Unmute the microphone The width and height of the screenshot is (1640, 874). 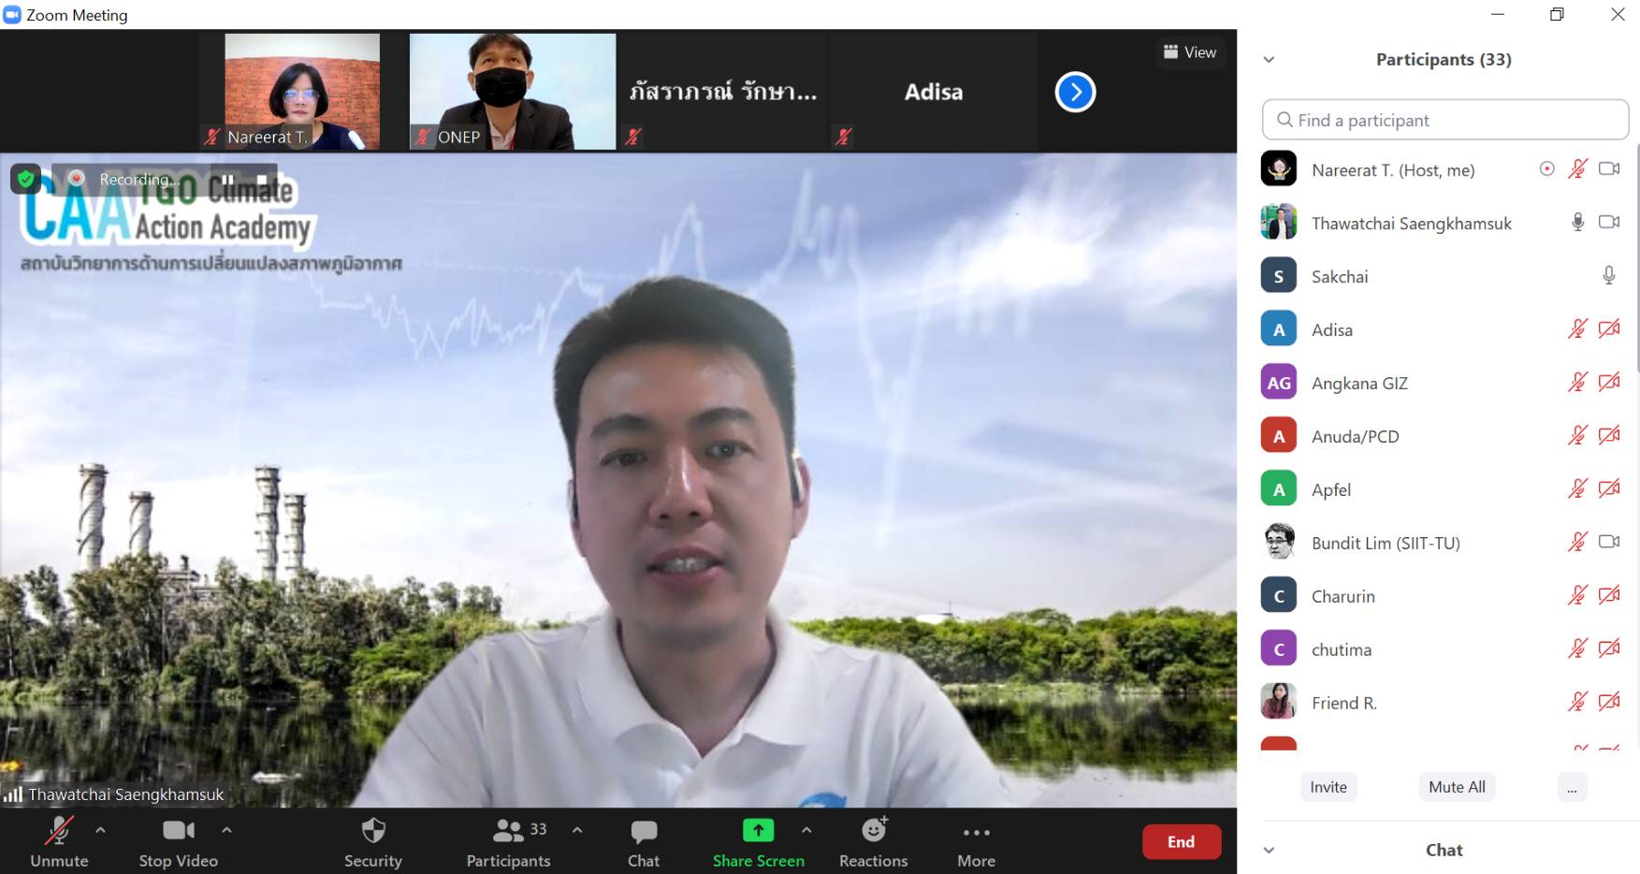[x=59, y=831]
